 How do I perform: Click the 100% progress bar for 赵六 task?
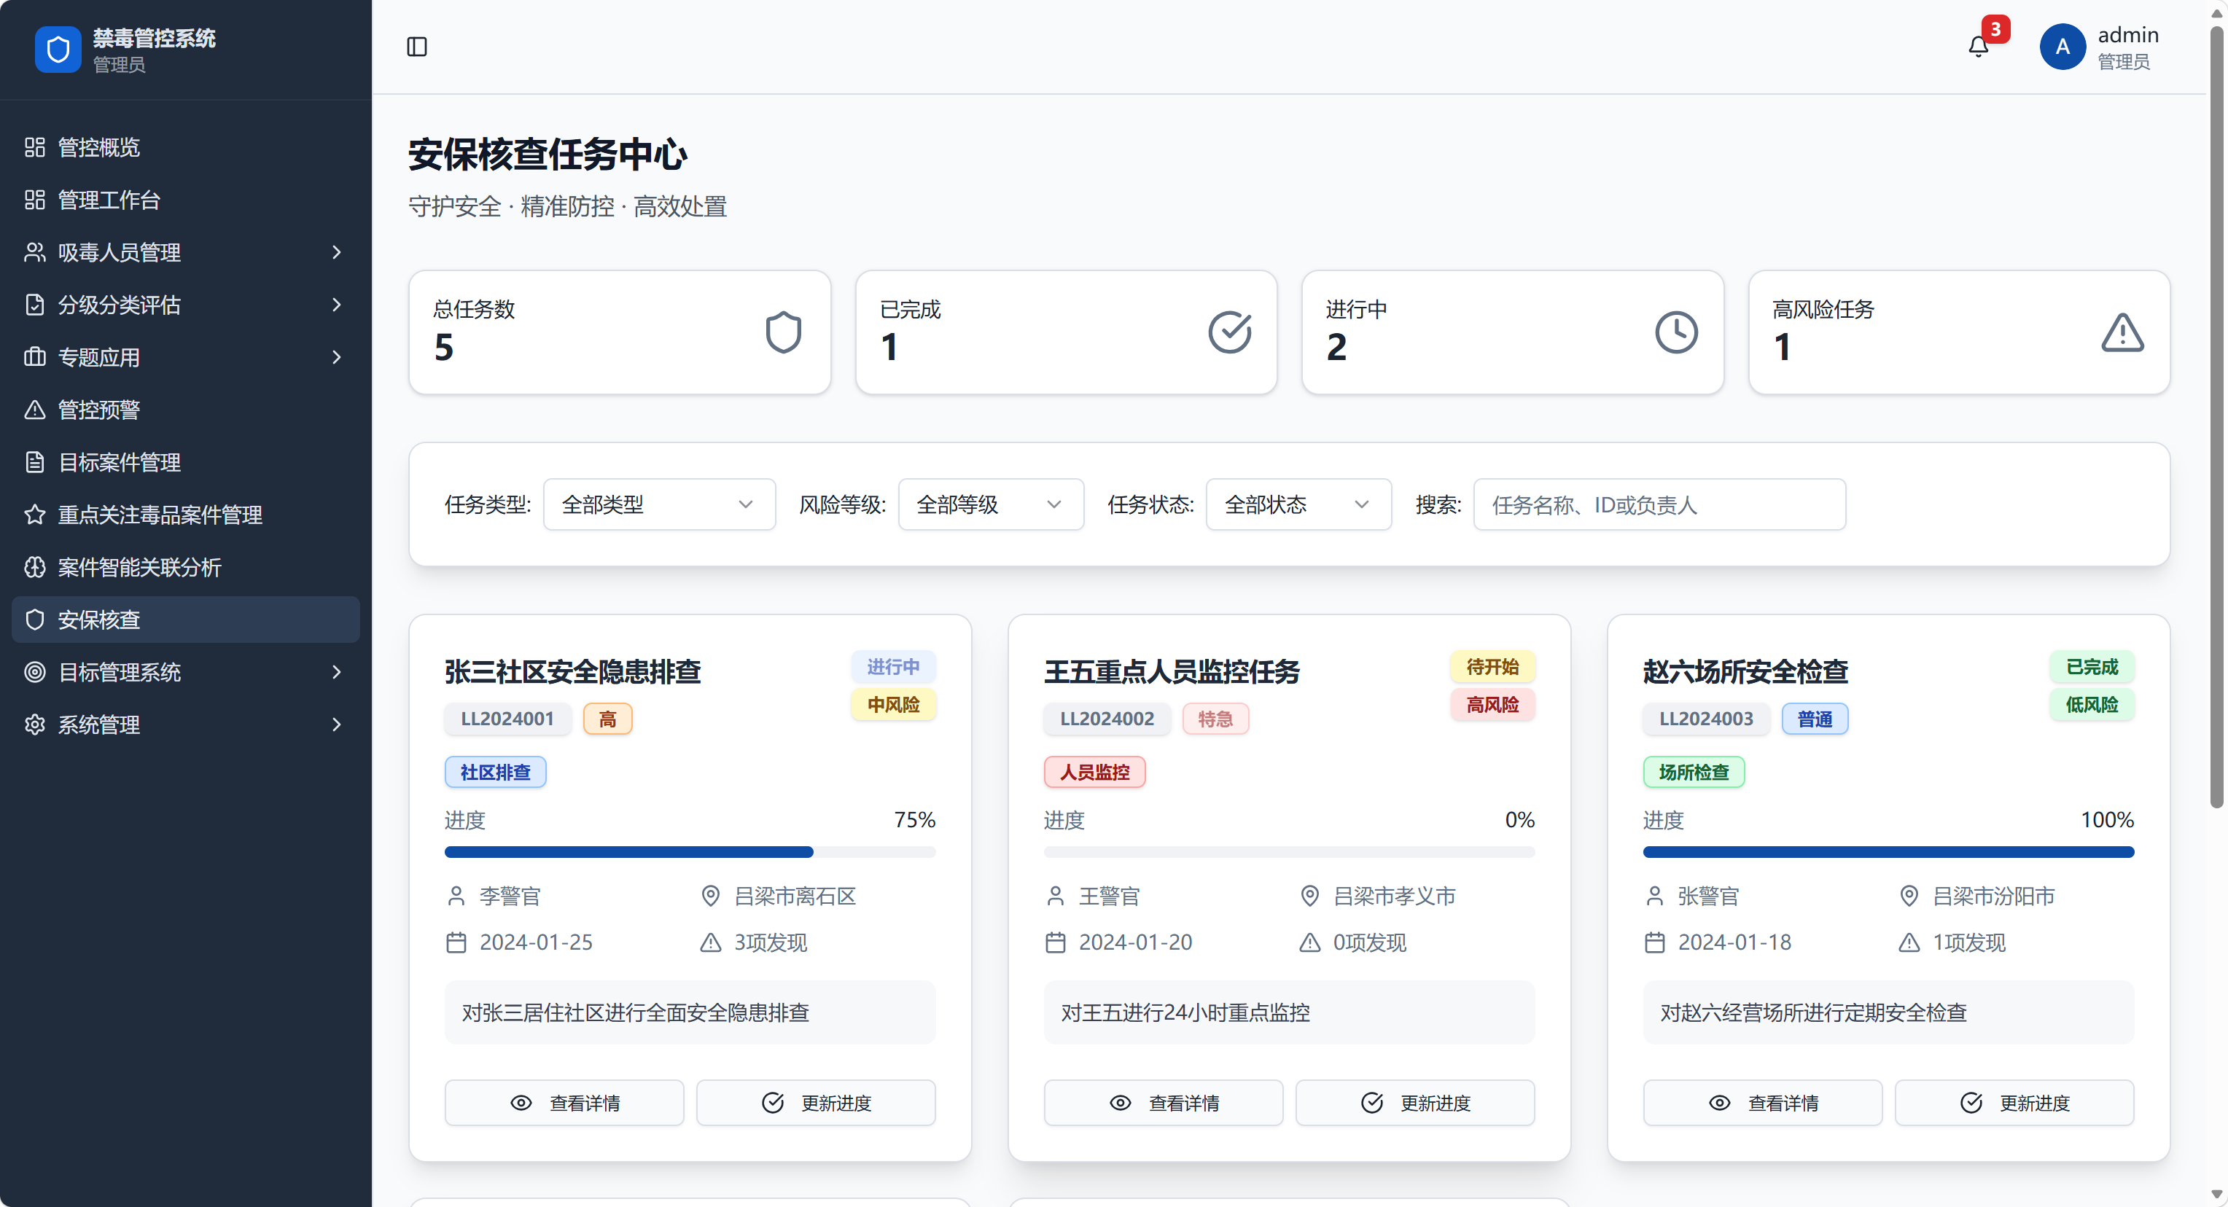(1889, 851)
